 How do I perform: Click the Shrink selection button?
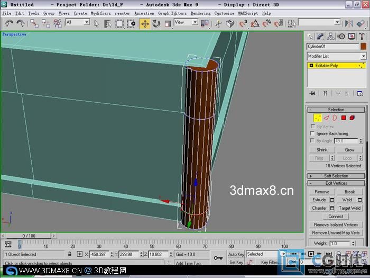pos(322,150)
